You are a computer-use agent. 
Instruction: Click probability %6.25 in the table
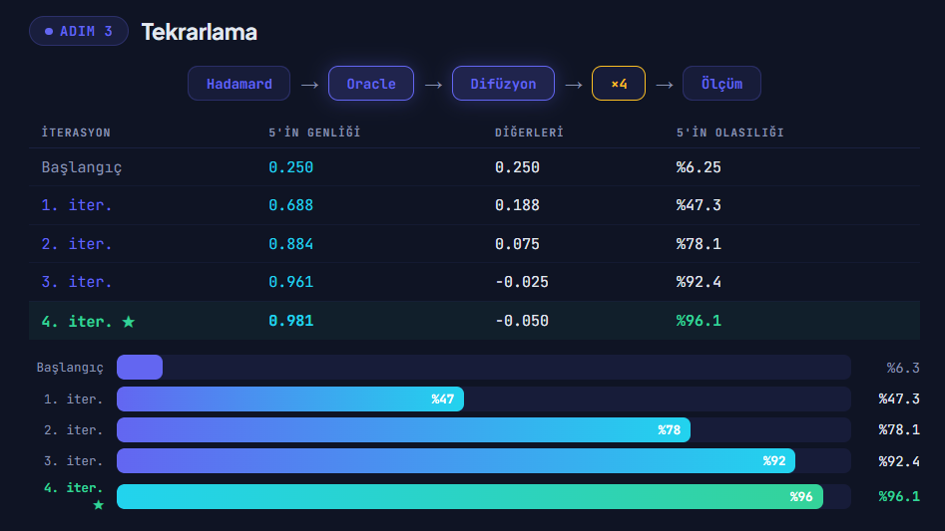(x=699, y=167)
